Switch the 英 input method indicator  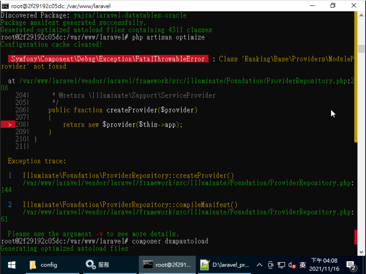pyautogui.click(x=303, y=265)
